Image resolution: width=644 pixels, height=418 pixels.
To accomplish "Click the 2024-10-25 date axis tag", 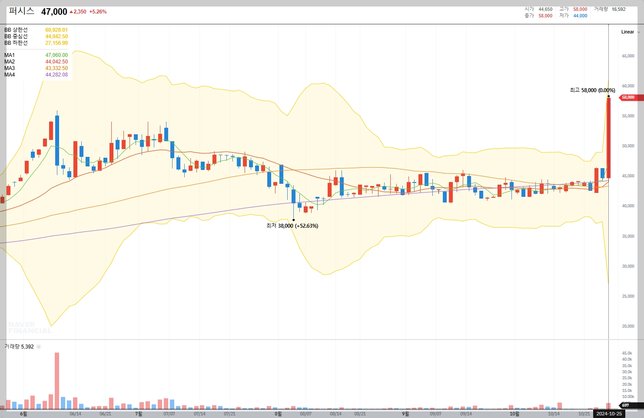I will (609, 414).
